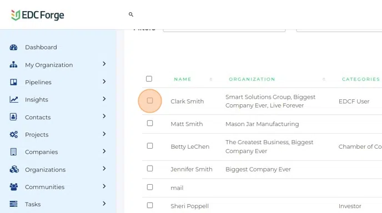Viewport: 382px width, 213px height.
Task: Expand the Pipelines chevron
Action: pyautogui.click(x=104, y=82)
